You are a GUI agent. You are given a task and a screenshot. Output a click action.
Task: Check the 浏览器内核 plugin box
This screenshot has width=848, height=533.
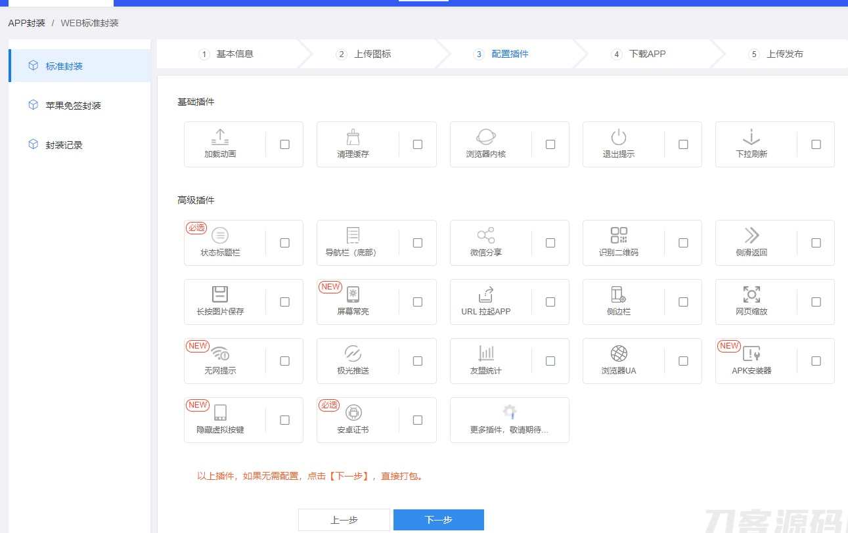[x=550, y=144]
